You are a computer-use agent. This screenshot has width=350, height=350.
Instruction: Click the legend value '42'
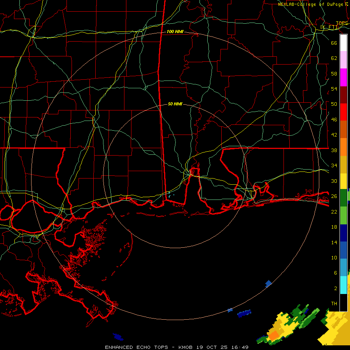[334, 135]
